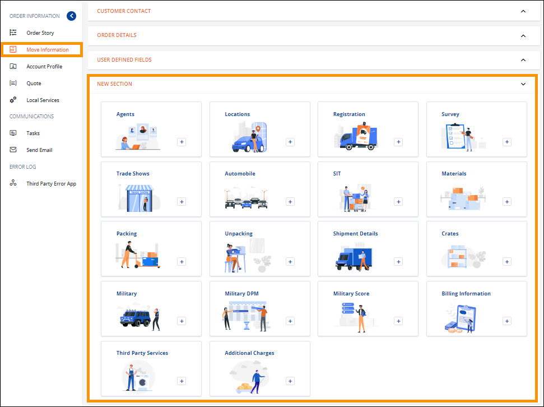The image size is (544, 407).
Task: Click the Local Services gear icon
Action: click(x=13, y=100)
